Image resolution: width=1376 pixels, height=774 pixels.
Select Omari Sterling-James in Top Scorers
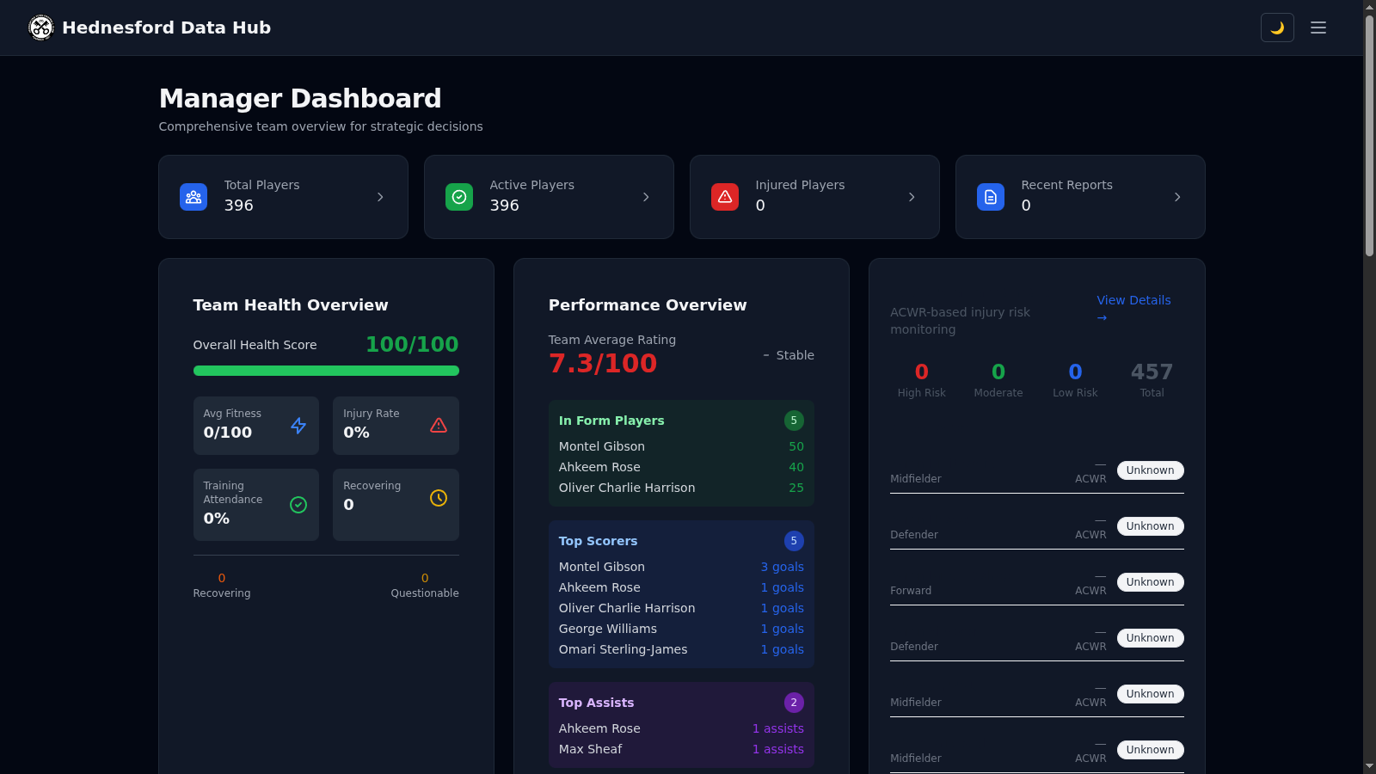click(623, 649)
